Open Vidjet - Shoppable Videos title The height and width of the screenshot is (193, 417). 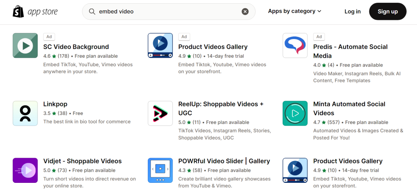(82, 161)
